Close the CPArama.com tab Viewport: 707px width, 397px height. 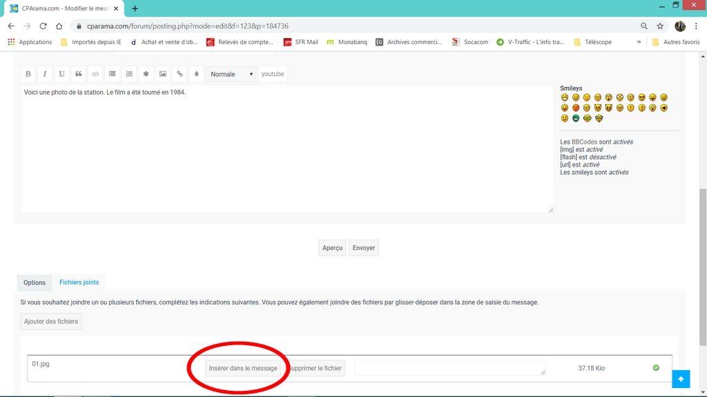[116, 8]
